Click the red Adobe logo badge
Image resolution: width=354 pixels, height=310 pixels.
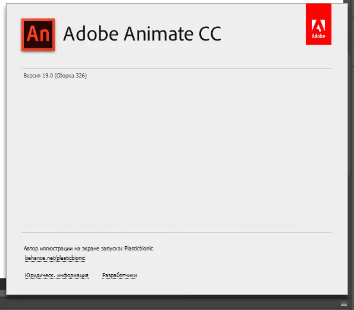coord(318,24)
